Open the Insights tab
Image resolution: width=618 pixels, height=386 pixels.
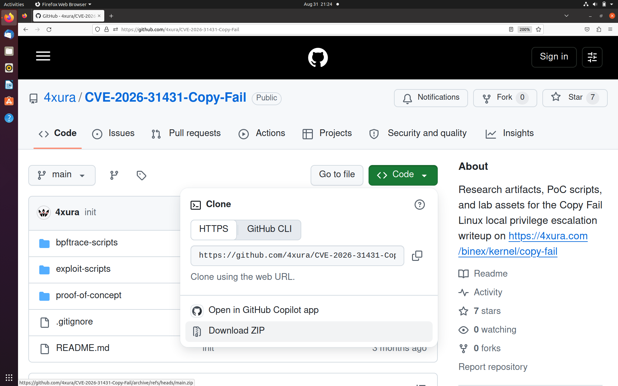[x=510, y=133]
